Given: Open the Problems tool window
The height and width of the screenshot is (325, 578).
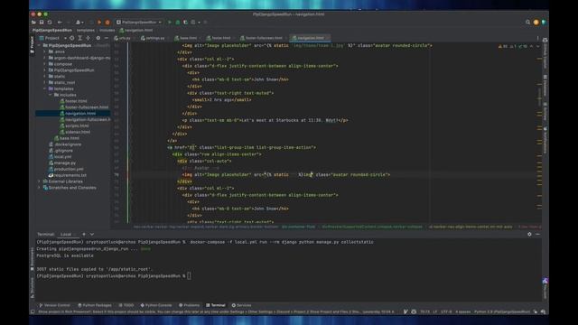Looking at the screenshot, I should coord(189,305).
